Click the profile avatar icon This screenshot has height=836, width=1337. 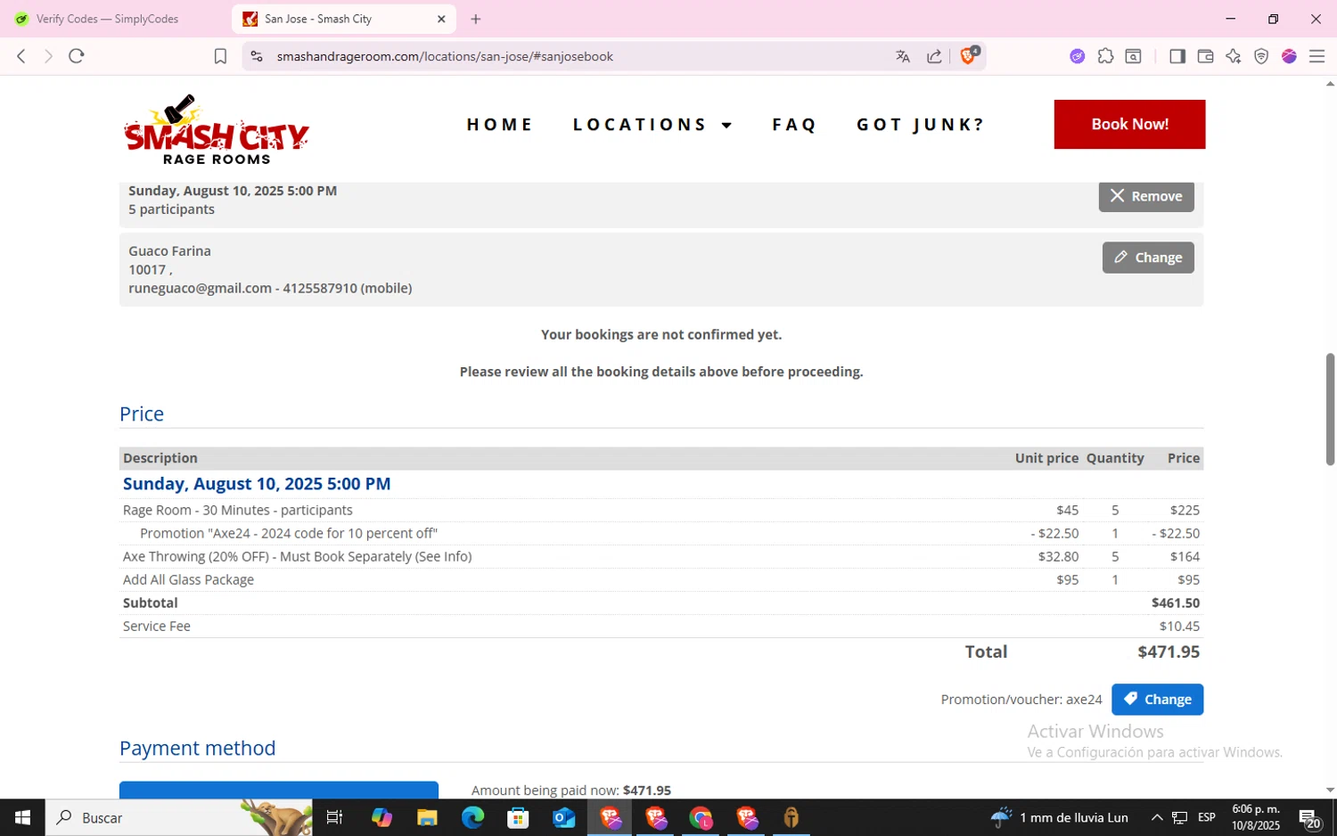coord(1289,56)
